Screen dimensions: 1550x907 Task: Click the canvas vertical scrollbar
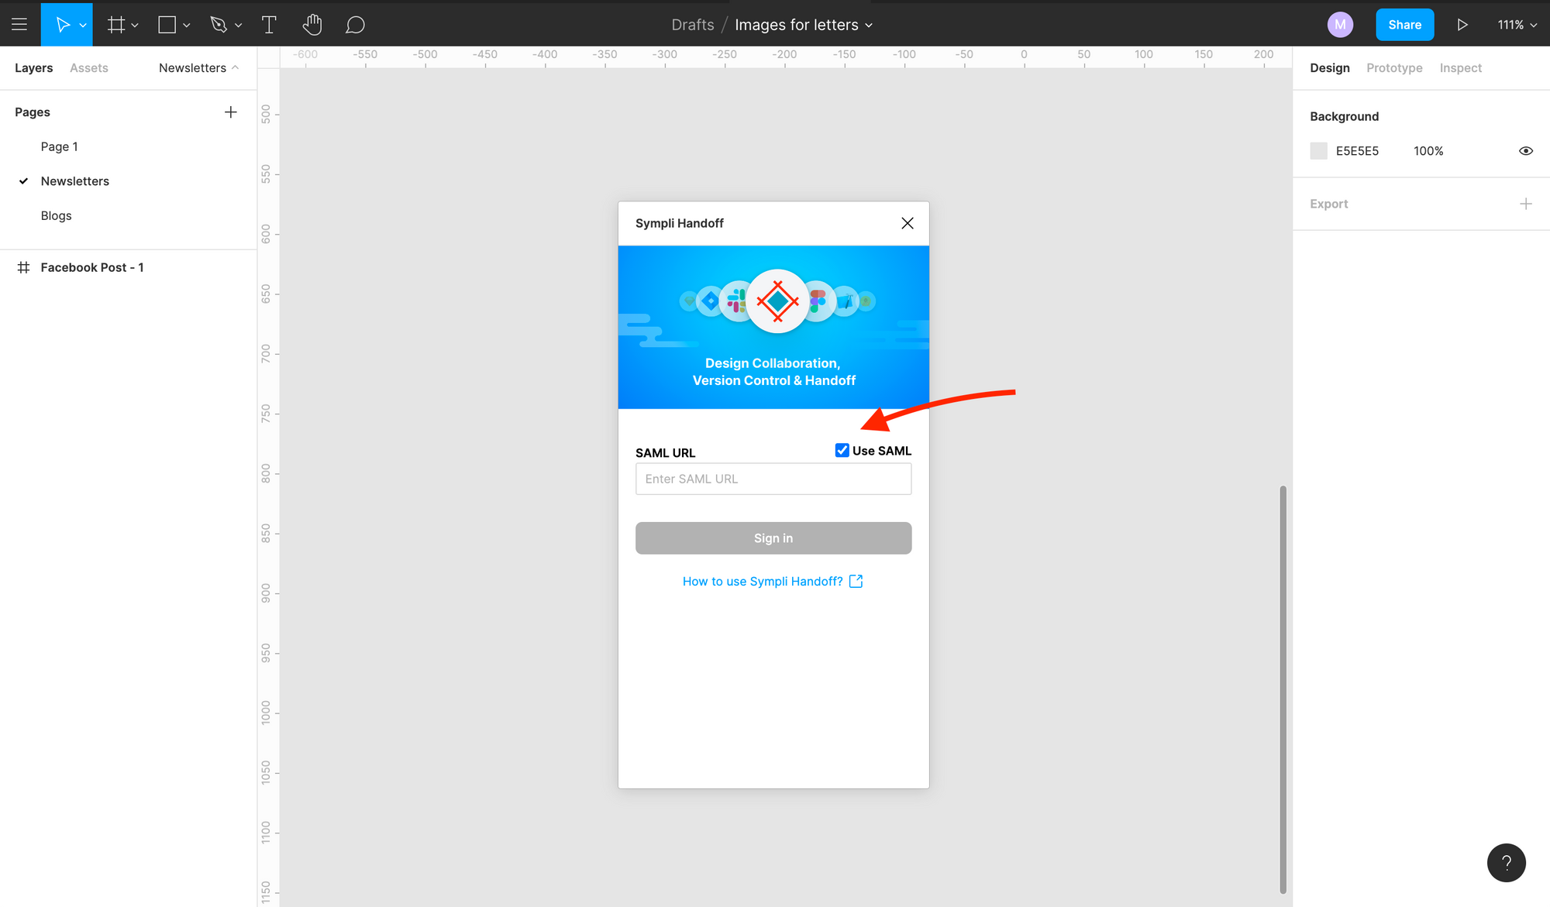tap(1283, 689)
